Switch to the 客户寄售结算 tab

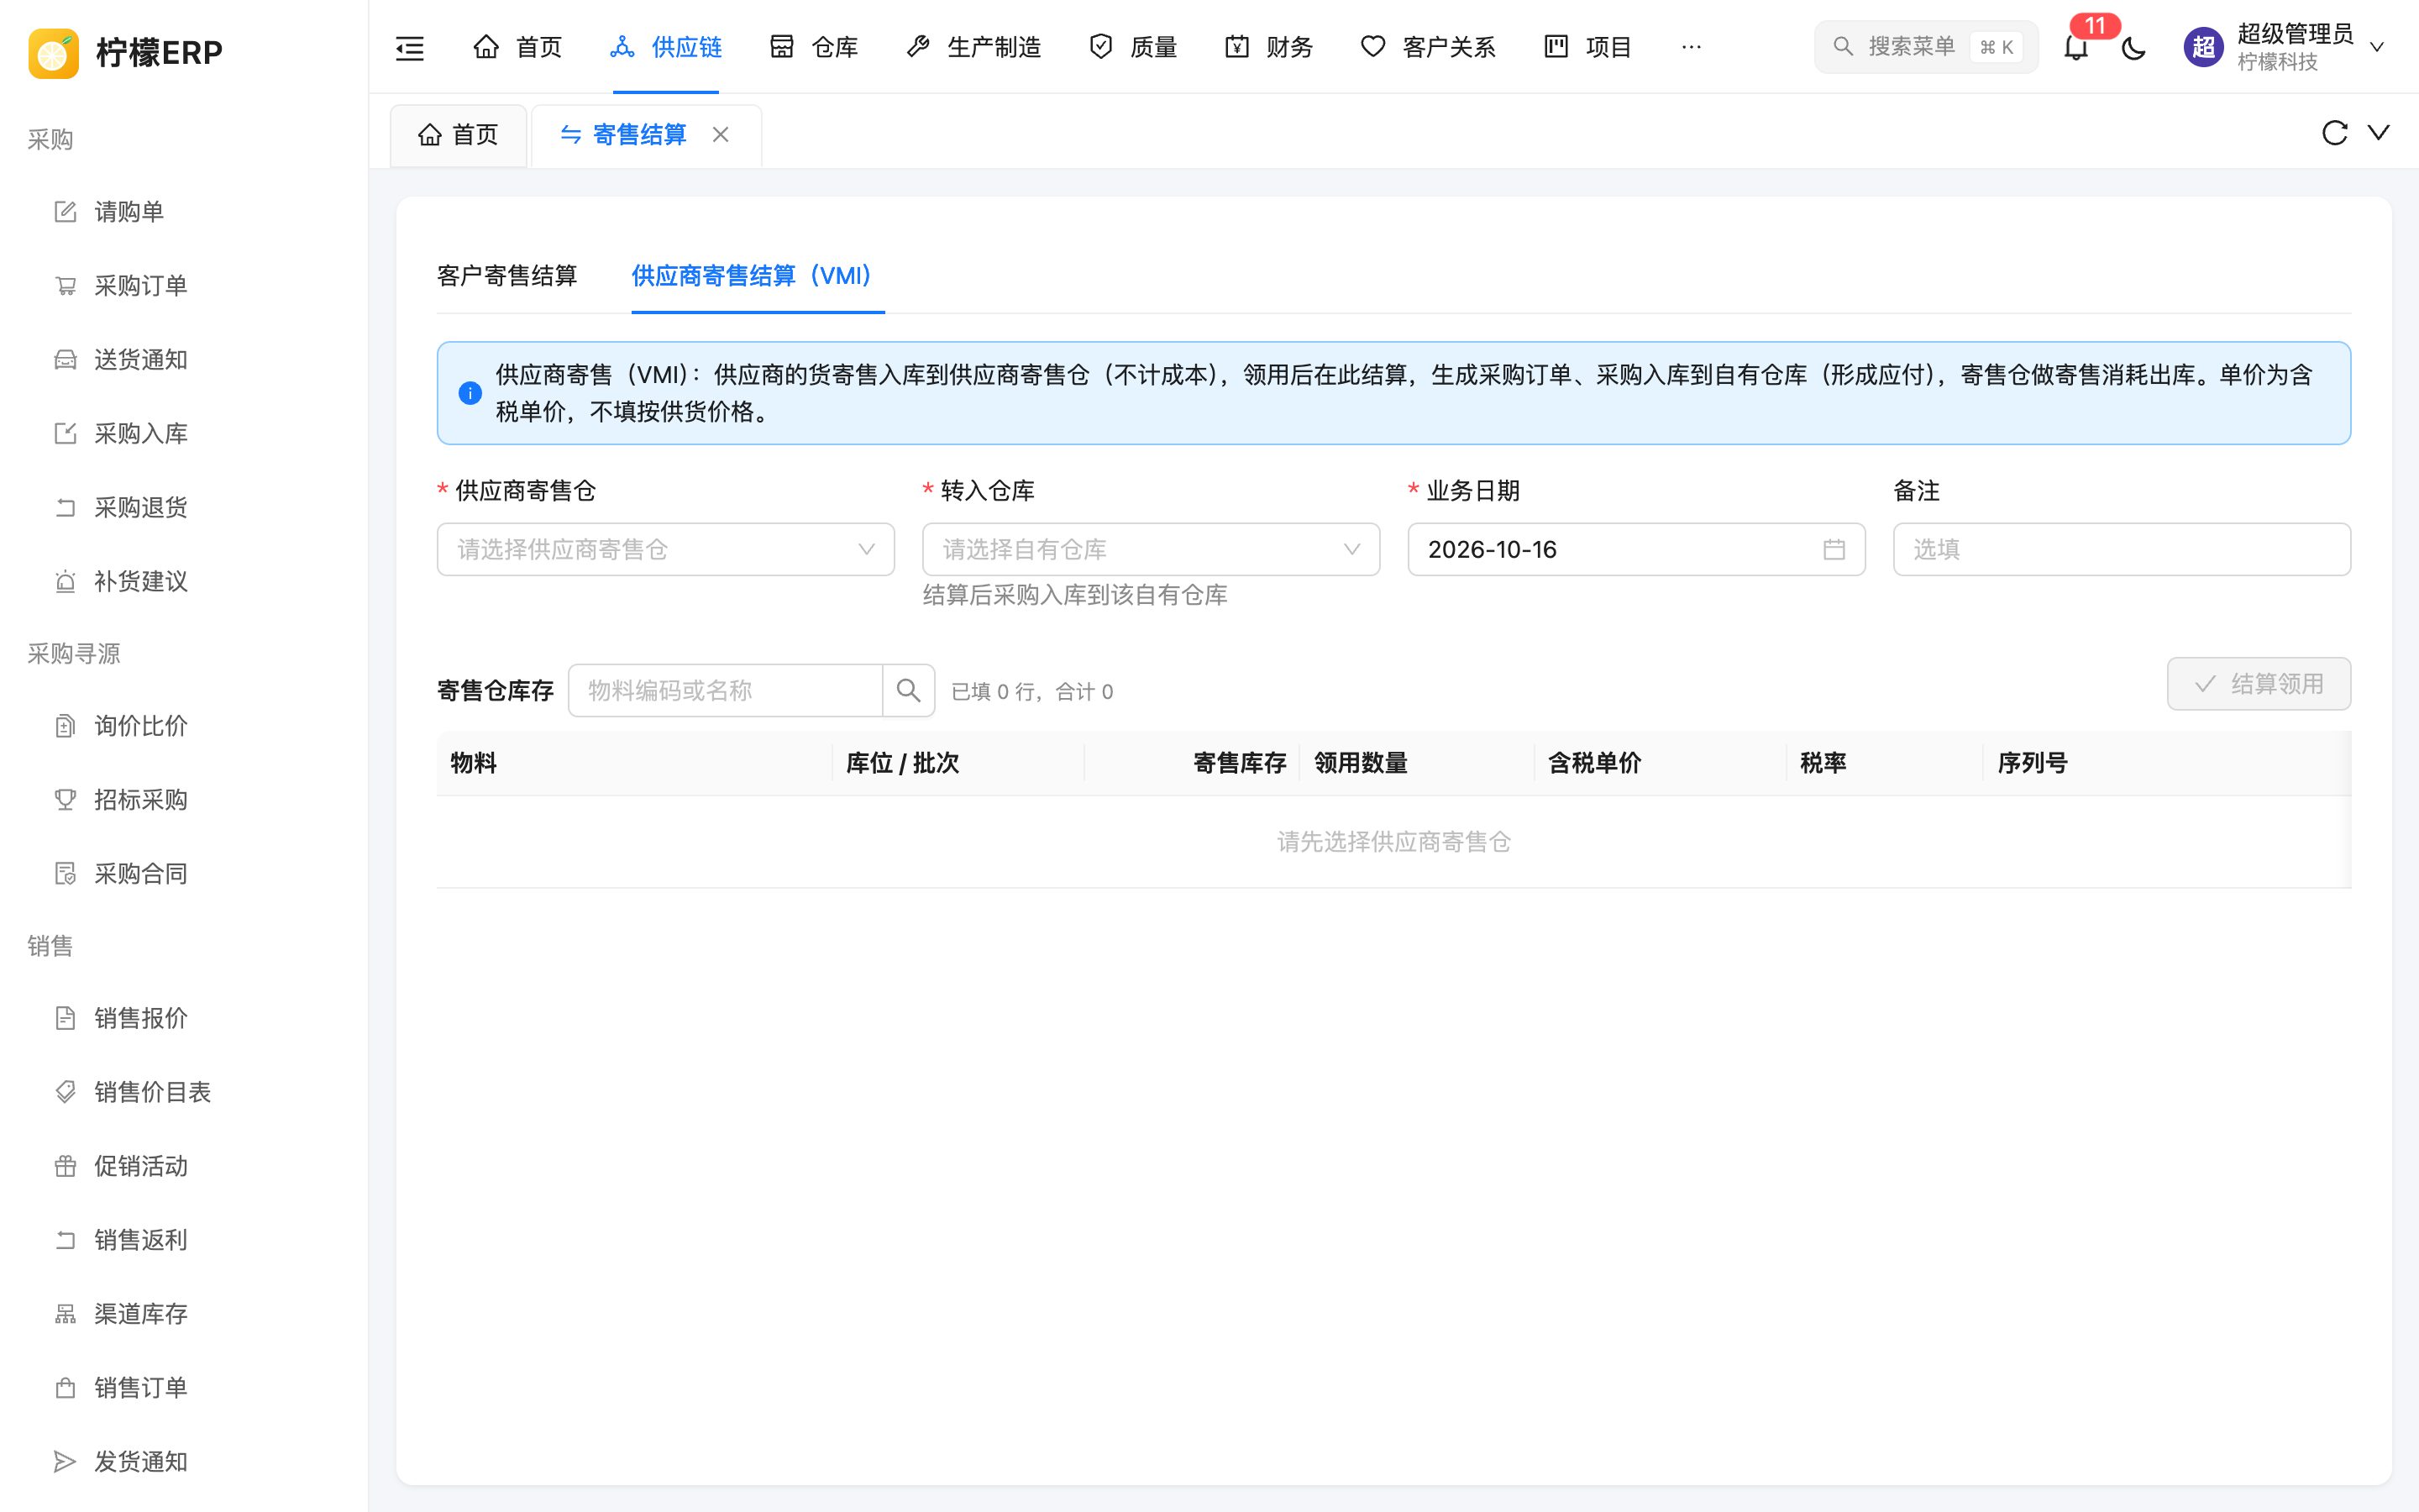(506, 276)
